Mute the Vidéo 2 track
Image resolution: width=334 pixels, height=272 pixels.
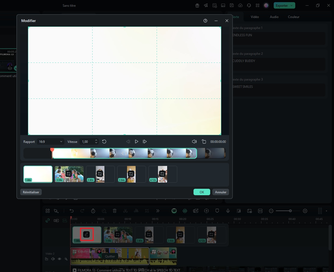click(53, 259)
